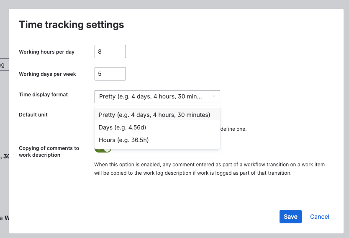The width and height of the screenshot is (349, 238).
Task: Click the white knob of the green switch
Action: click(x=107, y=149)
